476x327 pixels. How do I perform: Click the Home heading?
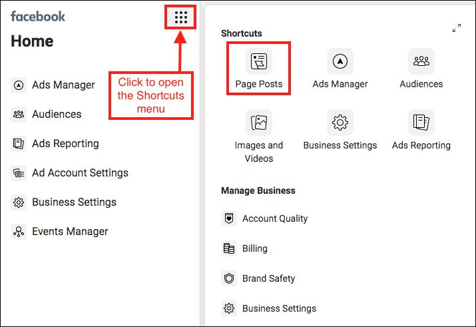click(32, 41)
